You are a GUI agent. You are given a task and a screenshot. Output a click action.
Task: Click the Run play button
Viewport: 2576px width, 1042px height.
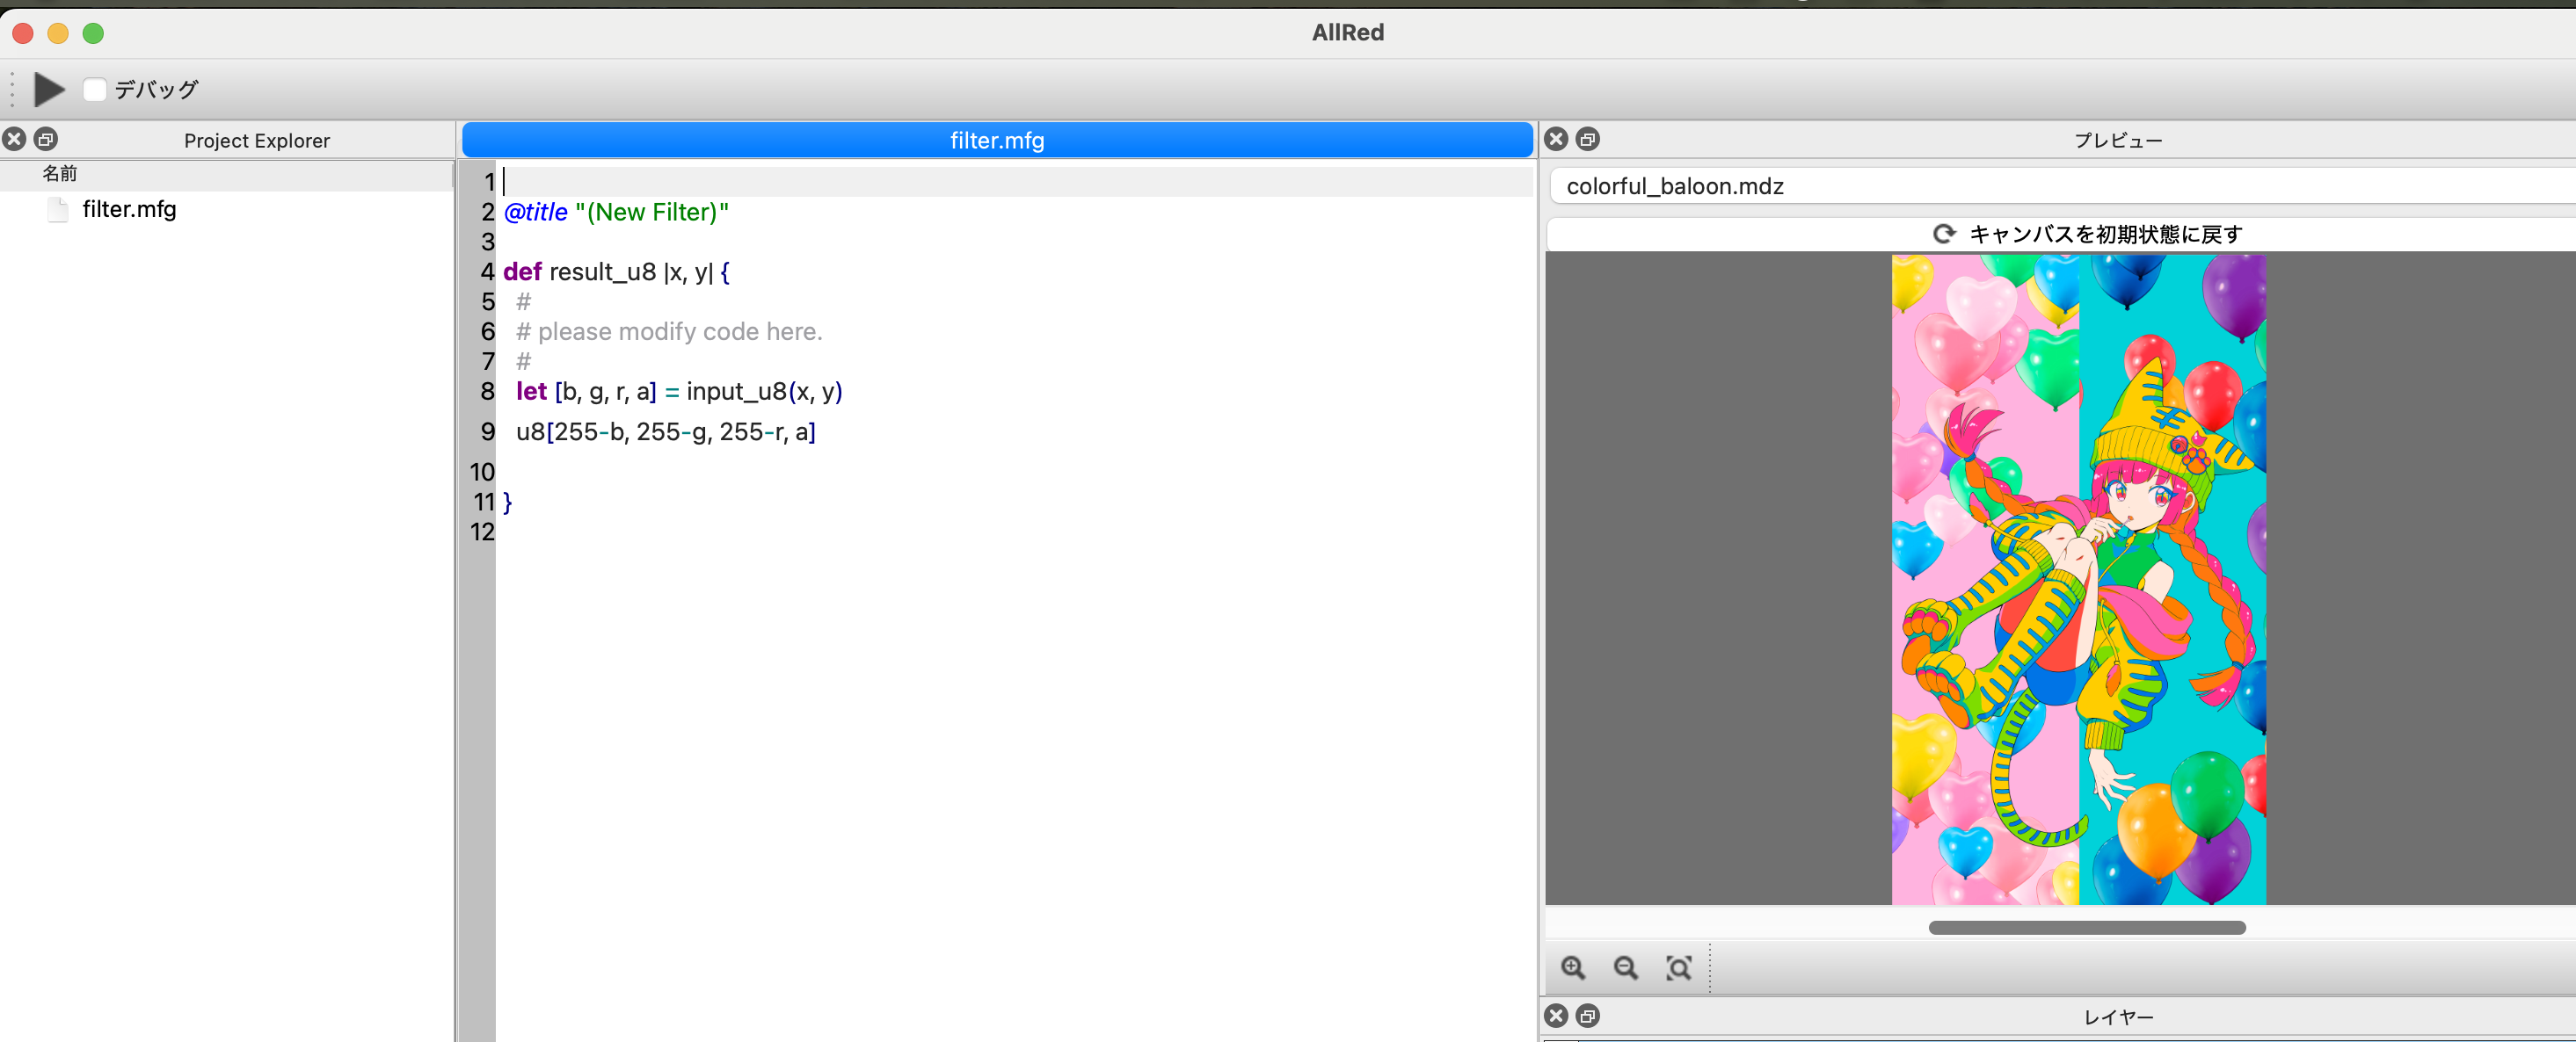click(48, 89)
